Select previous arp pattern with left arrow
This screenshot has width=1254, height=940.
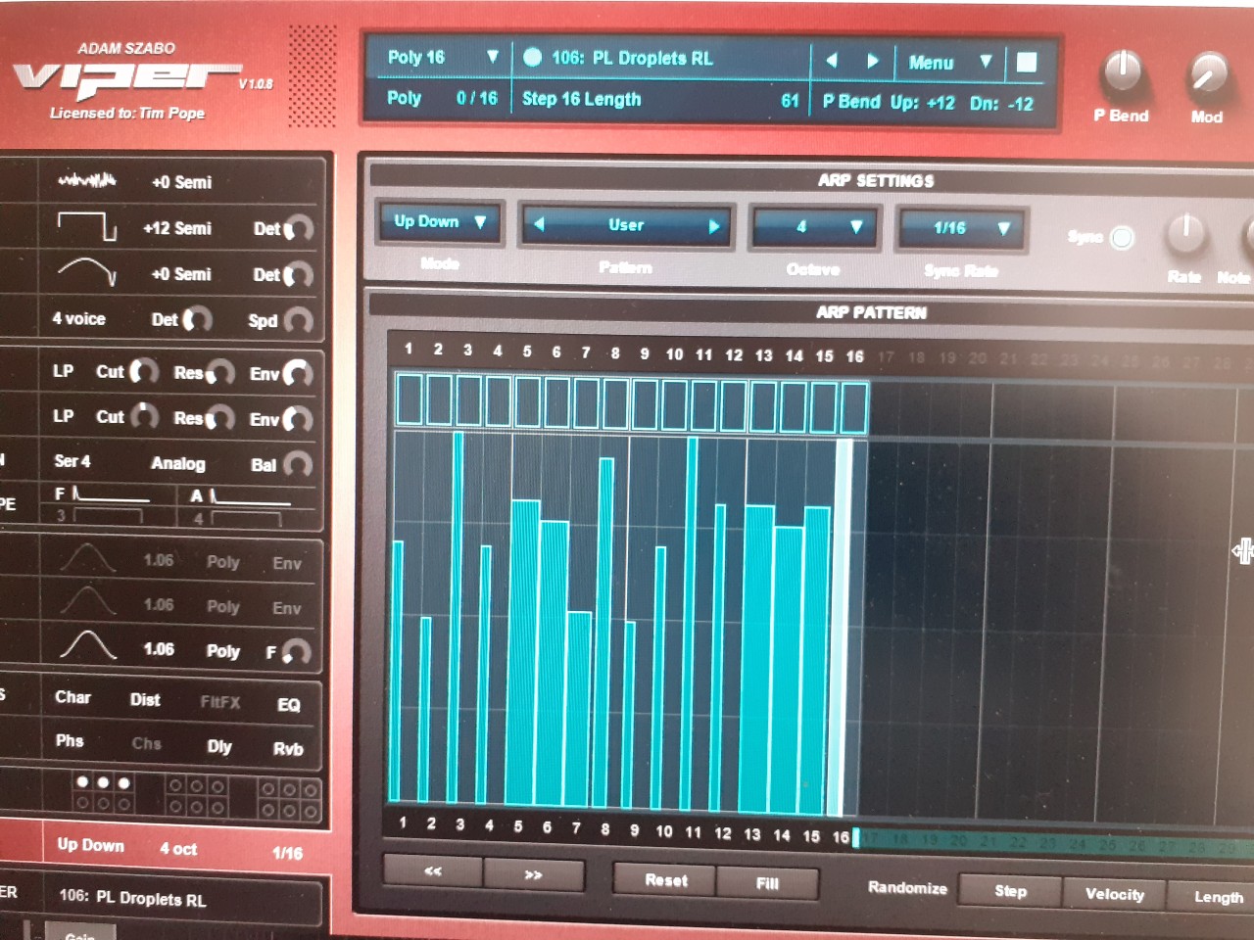[x=538, y=224]
